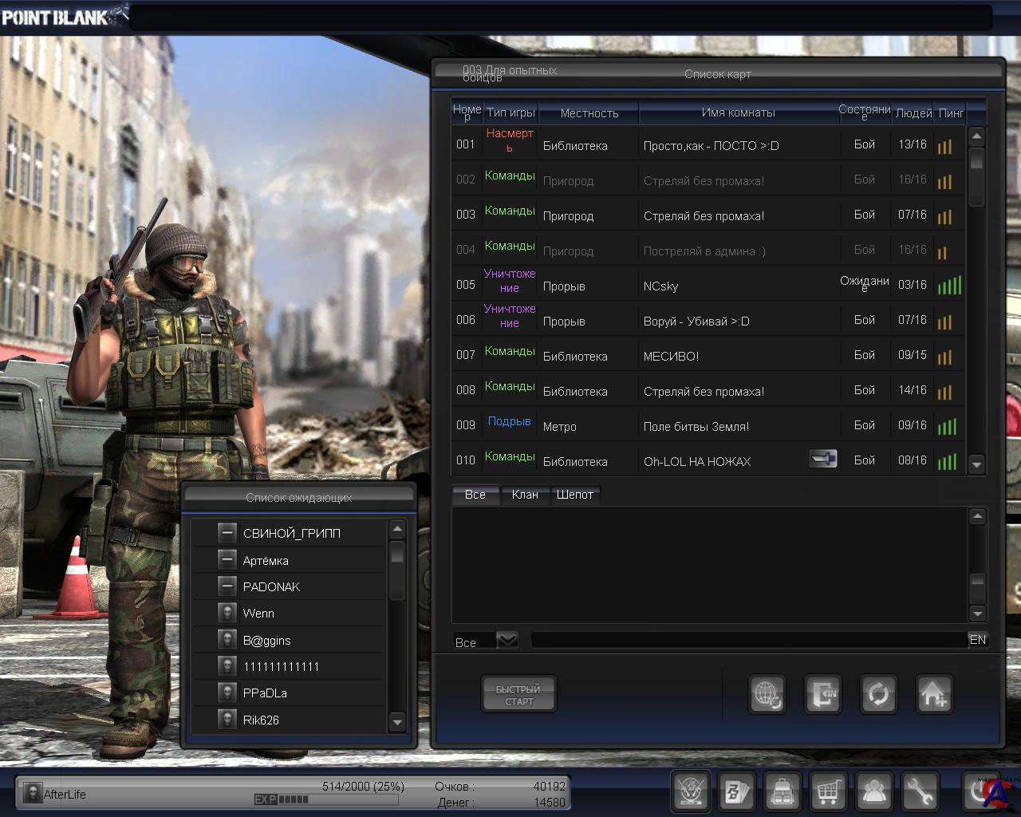Open the backpack inventory
Screen dimensions: 1021x817
tap(782, 791)
